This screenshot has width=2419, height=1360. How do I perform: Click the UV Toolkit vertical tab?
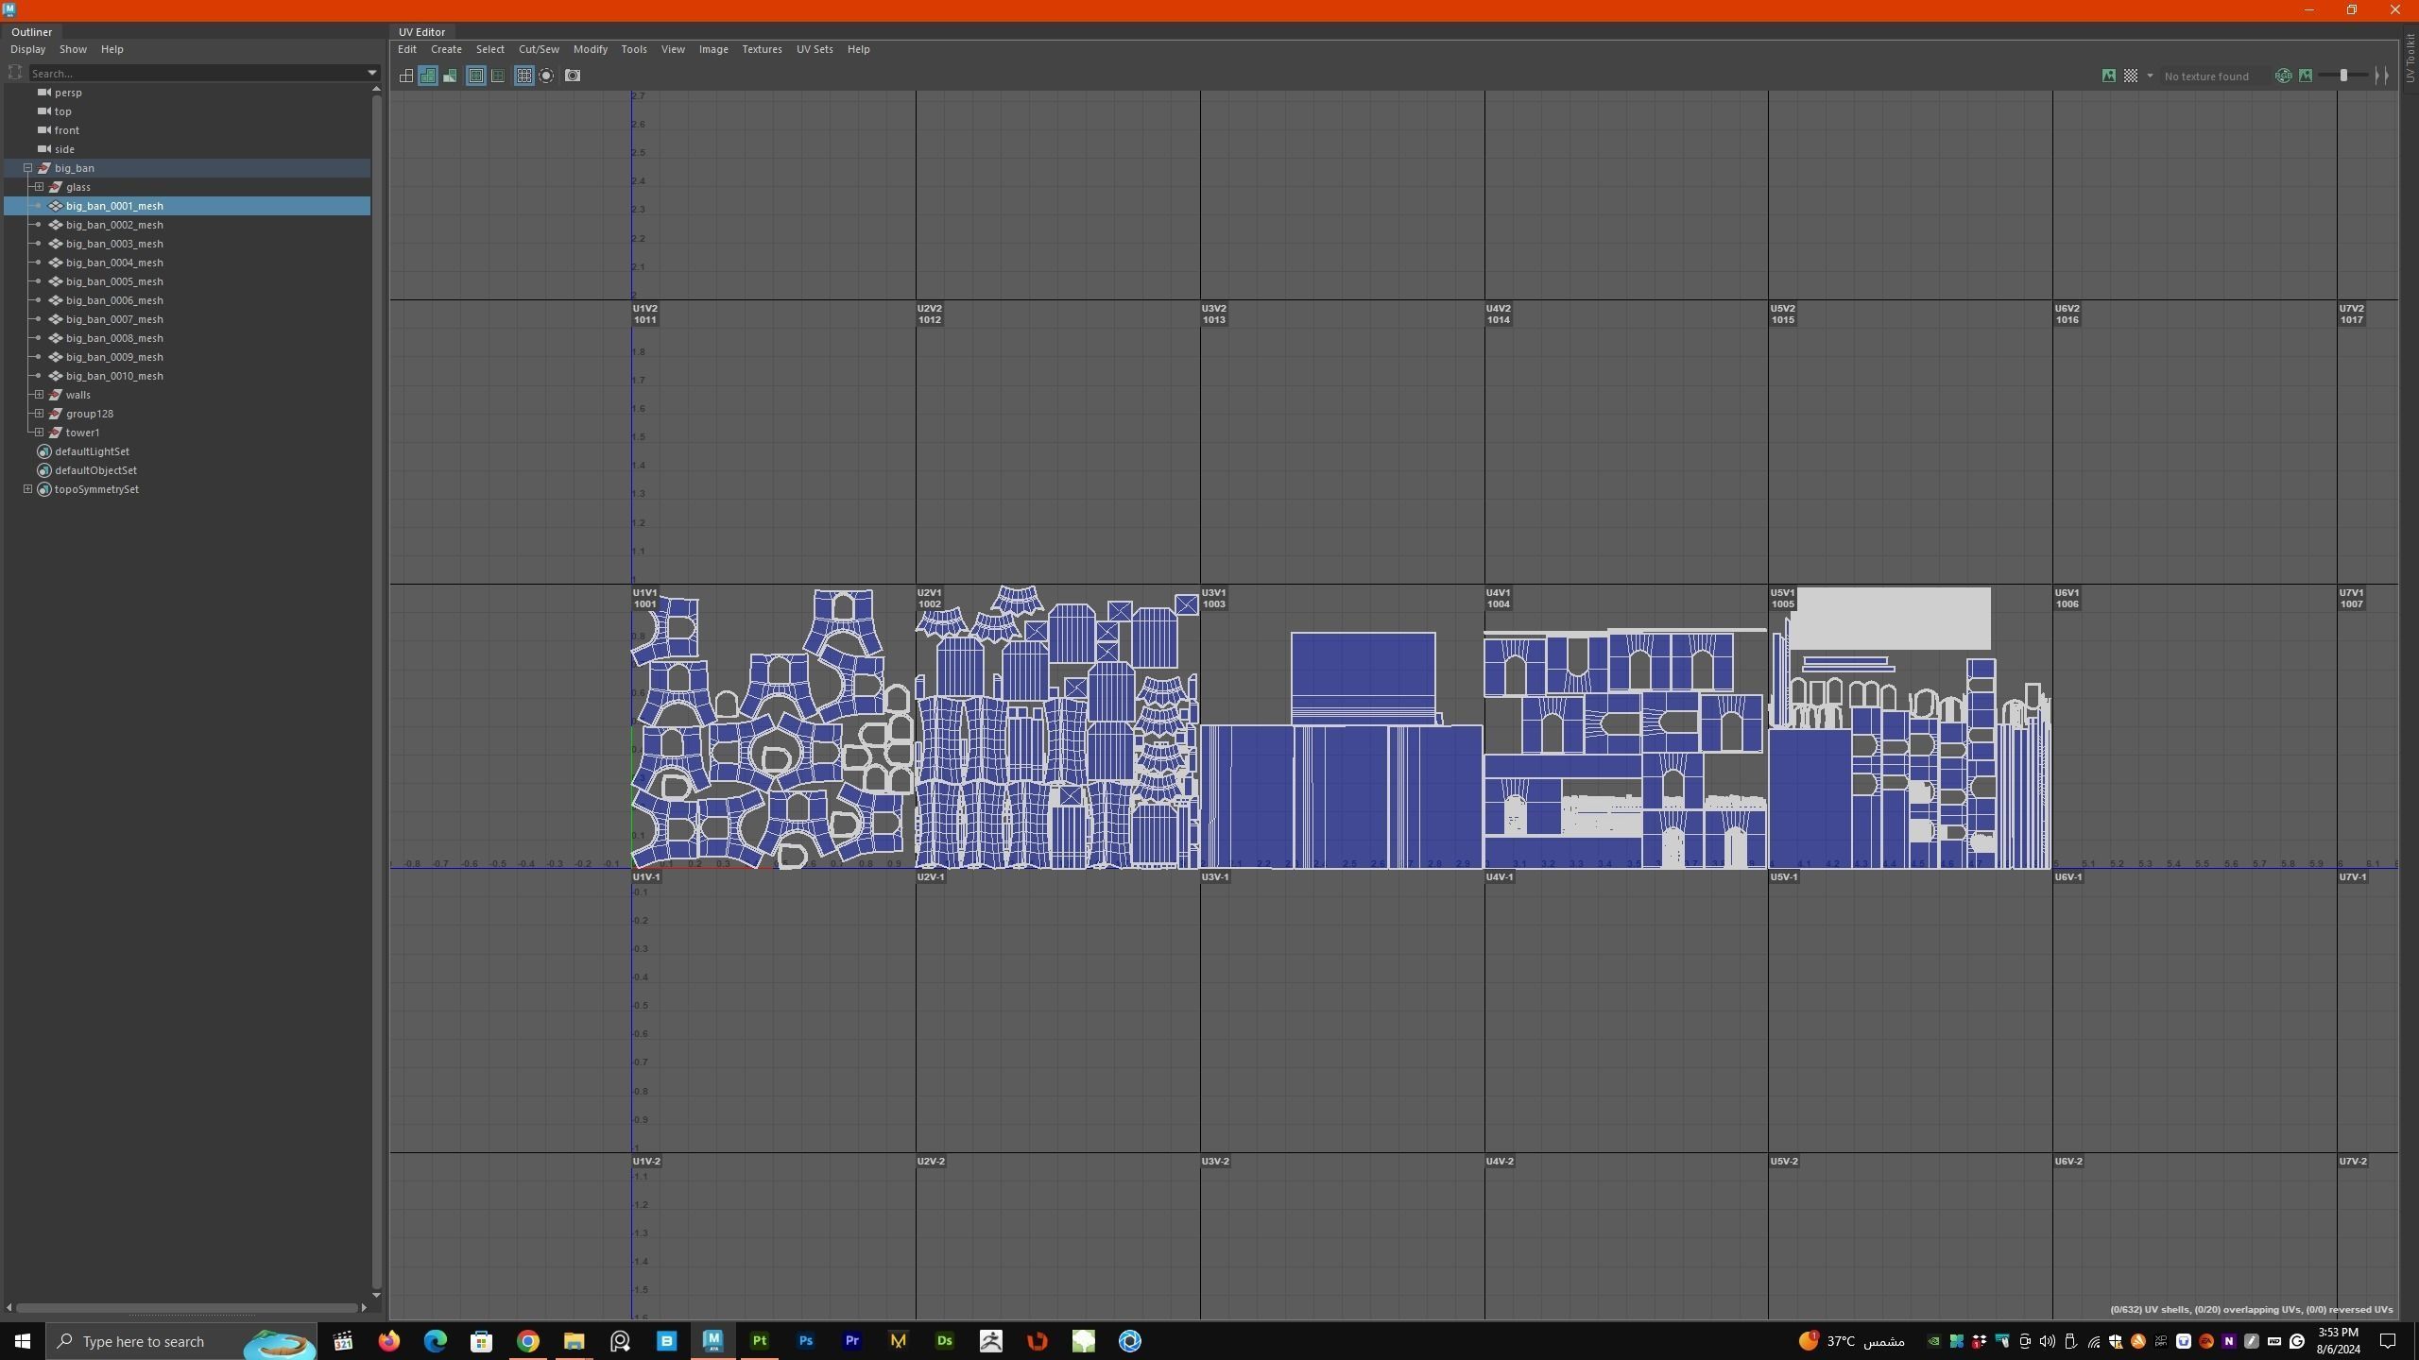[2410, 59]
